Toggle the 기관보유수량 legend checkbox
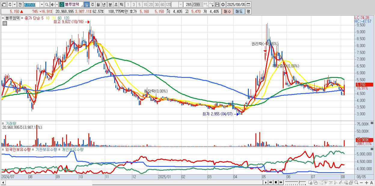The image size is (375, 186). 33,149
